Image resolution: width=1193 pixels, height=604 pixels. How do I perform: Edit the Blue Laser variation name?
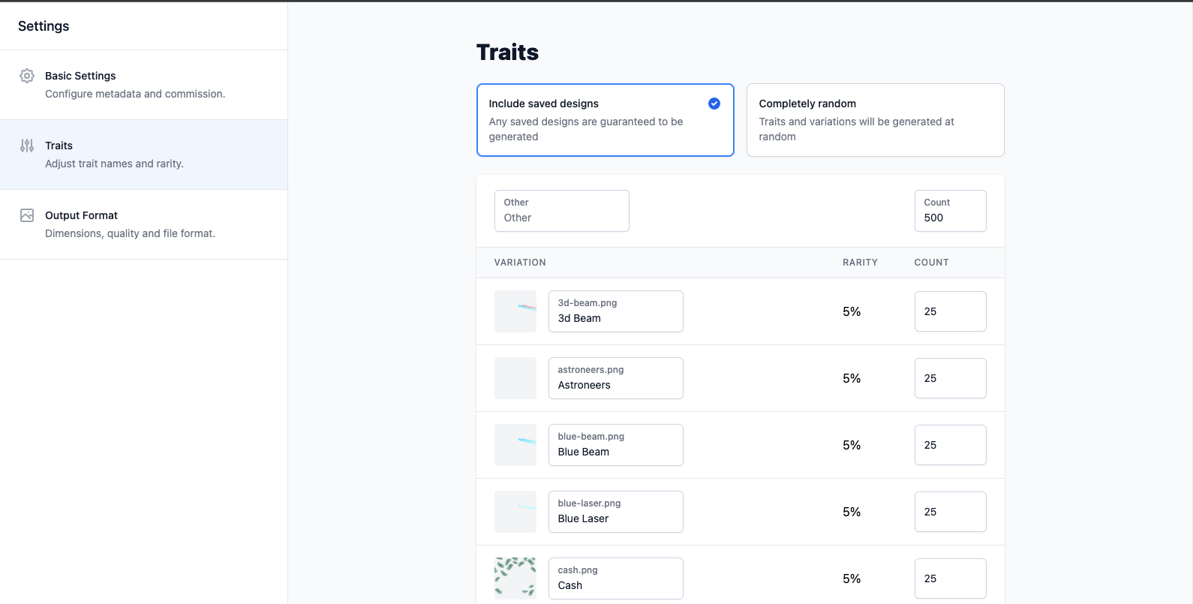click(616, 512)
